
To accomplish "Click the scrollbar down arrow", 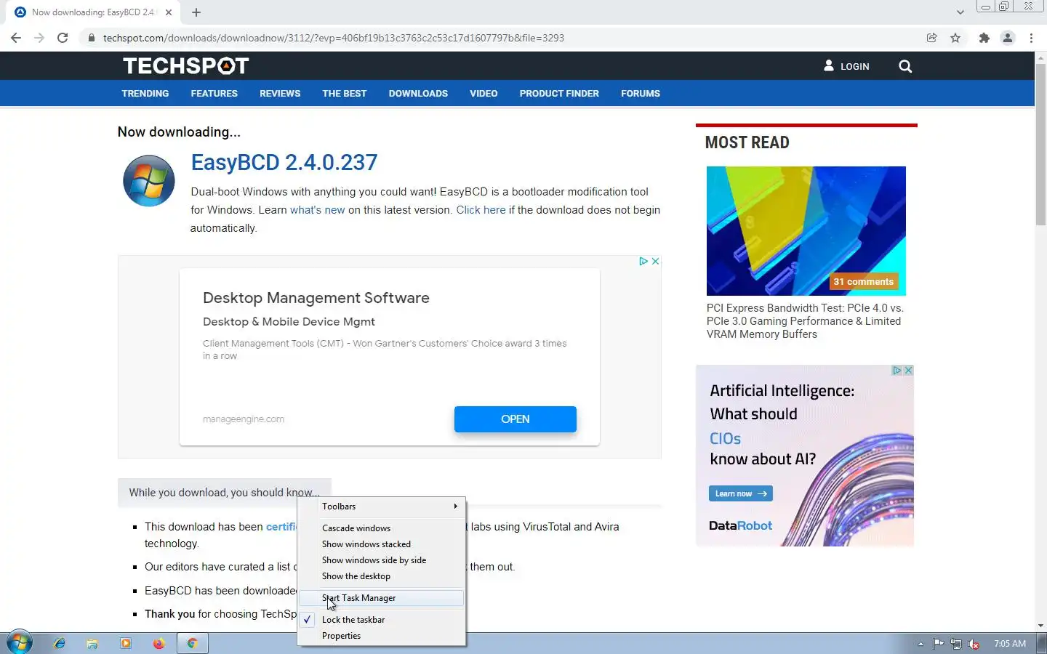I will tap(1040, 626).
